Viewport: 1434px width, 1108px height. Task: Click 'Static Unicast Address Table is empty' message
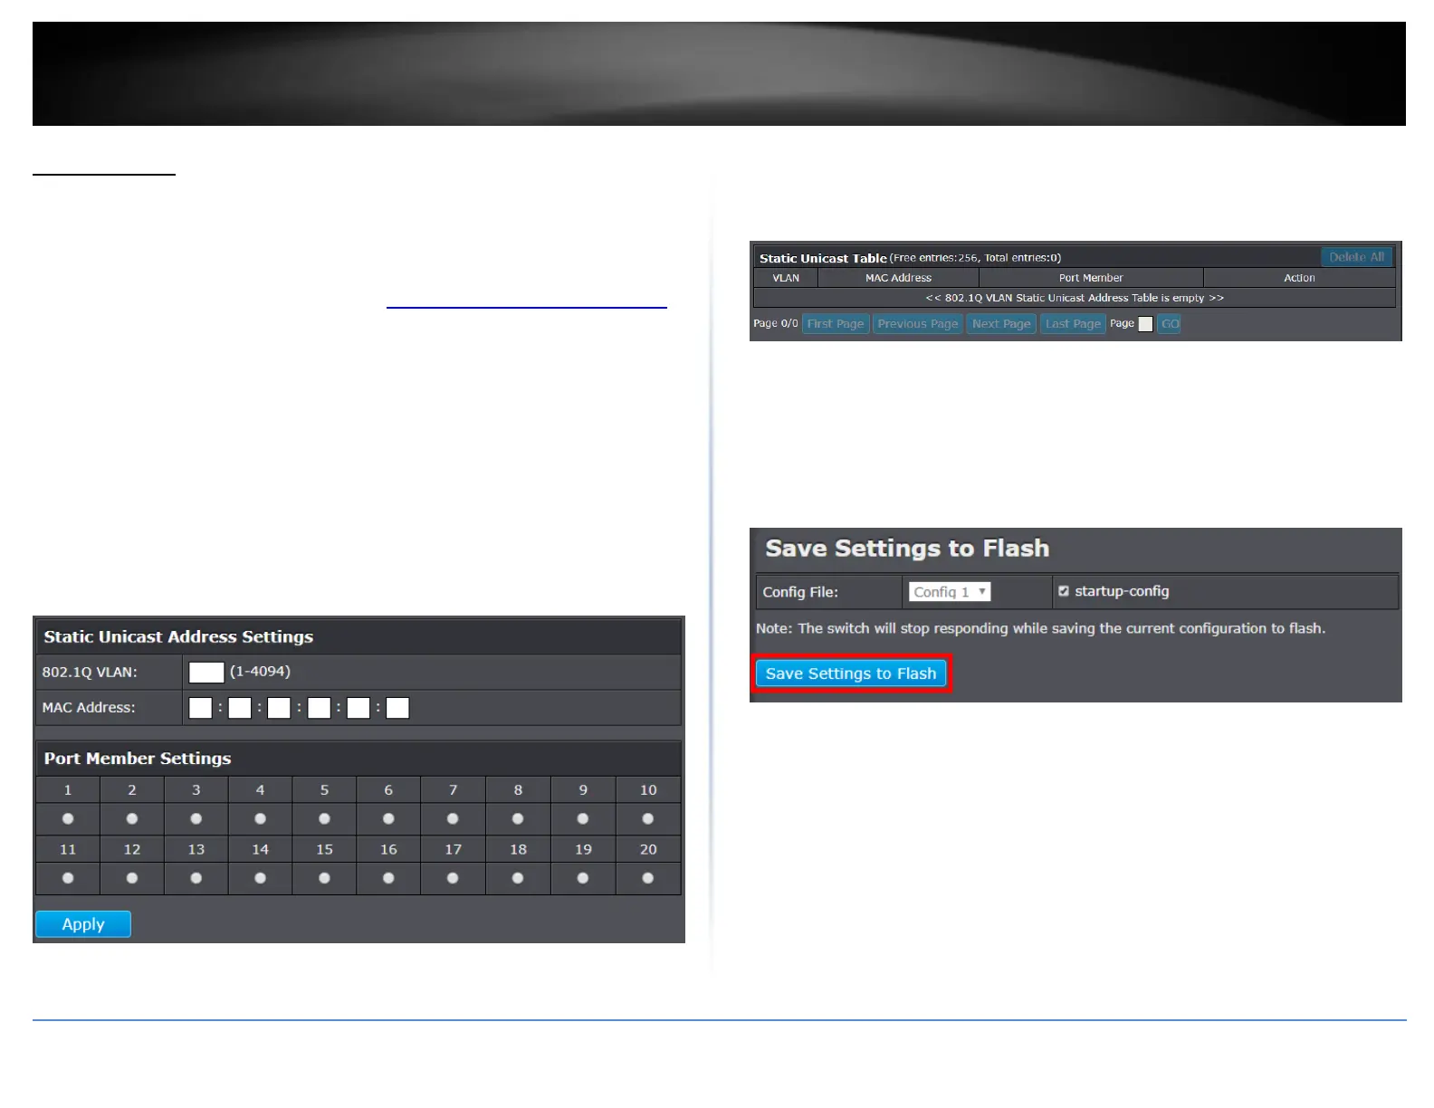point(1075,298)
